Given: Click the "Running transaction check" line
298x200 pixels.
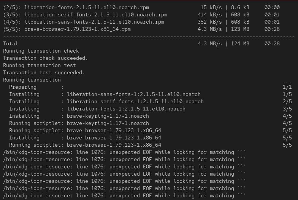Looking at the screenshot, I should [x=41, y=51].
